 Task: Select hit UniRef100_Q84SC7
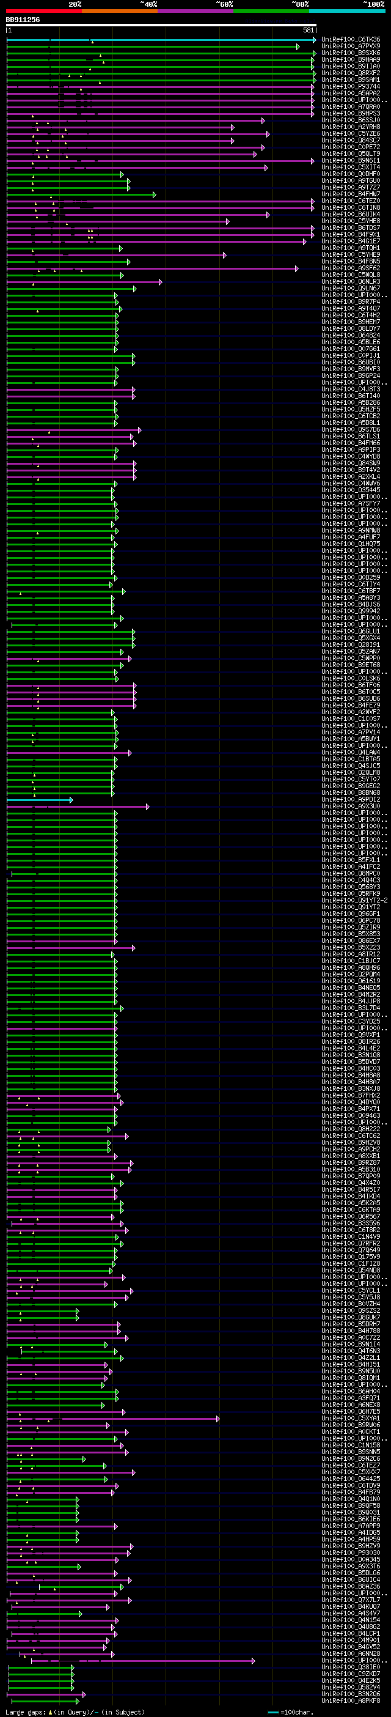pos(351,140)
